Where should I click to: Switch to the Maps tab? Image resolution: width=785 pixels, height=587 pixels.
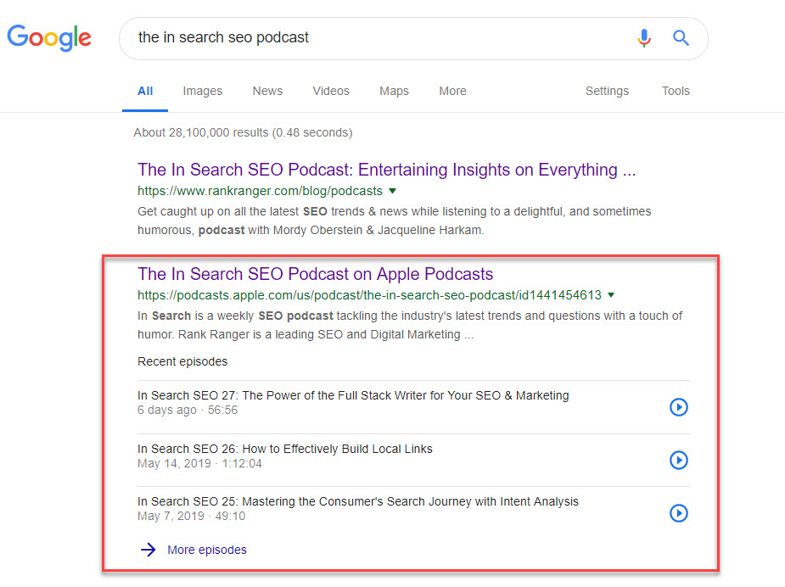point(394,91)
